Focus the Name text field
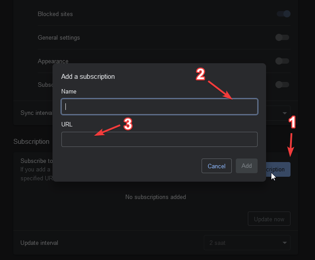Screen dimensions: 315x260 click(x=159, y=106)
